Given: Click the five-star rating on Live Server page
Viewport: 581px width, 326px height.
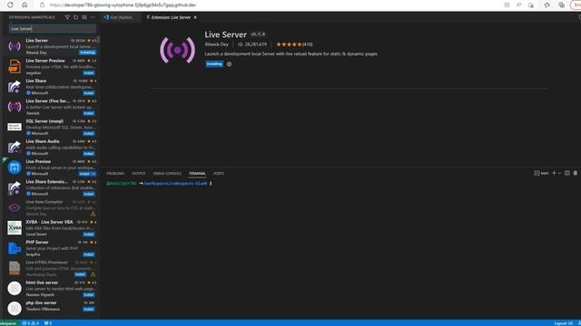Looking at the screenshot, I should click(x=294, y=44).
